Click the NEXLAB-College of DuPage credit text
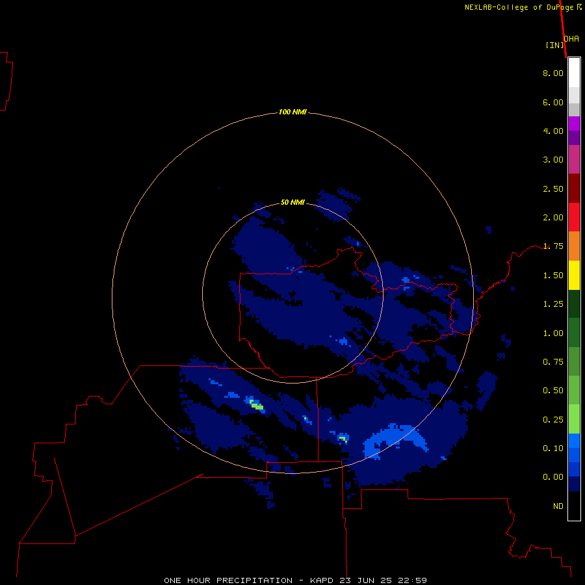The width and height of the screenshot is (585, 585). 523,7
